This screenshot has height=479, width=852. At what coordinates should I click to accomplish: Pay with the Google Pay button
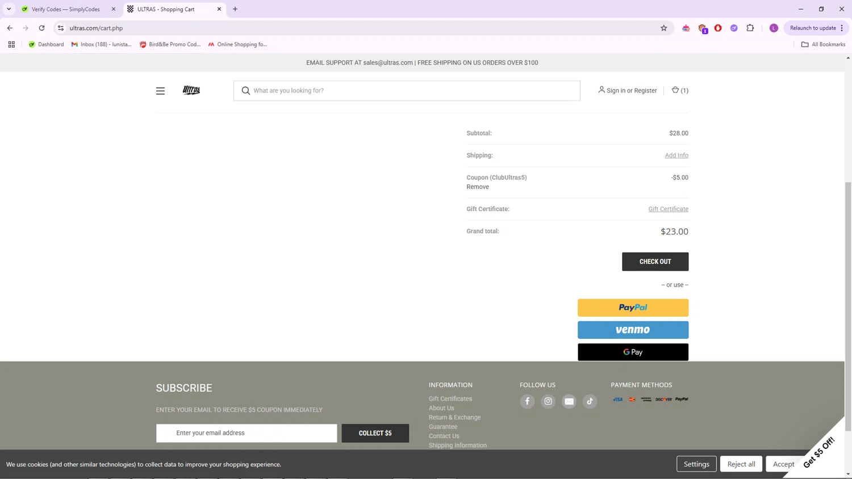633,352
